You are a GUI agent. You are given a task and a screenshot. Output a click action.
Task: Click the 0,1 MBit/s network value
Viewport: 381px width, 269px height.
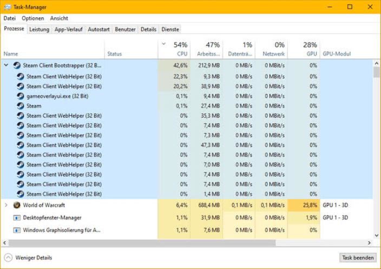pos(273,205)
